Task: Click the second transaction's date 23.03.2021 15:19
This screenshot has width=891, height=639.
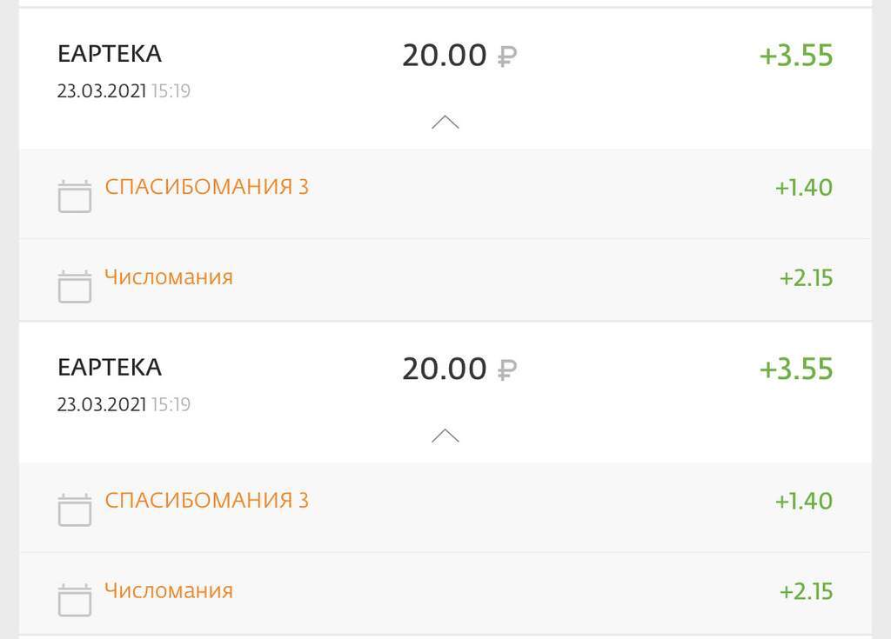Action: pyautogui.click(x=124, y=404)
